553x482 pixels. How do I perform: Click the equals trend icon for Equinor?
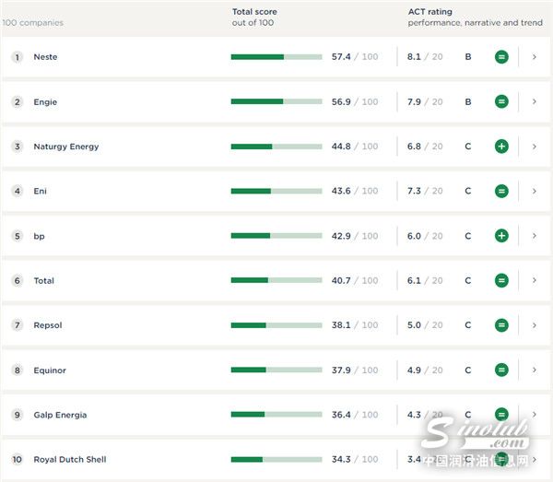pyautogui.click(x=501, y=370)
